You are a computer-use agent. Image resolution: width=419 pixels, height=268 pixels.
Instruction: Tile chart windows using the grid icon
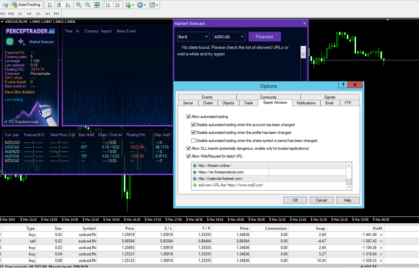pyautogui.click(x=97, y=5)
